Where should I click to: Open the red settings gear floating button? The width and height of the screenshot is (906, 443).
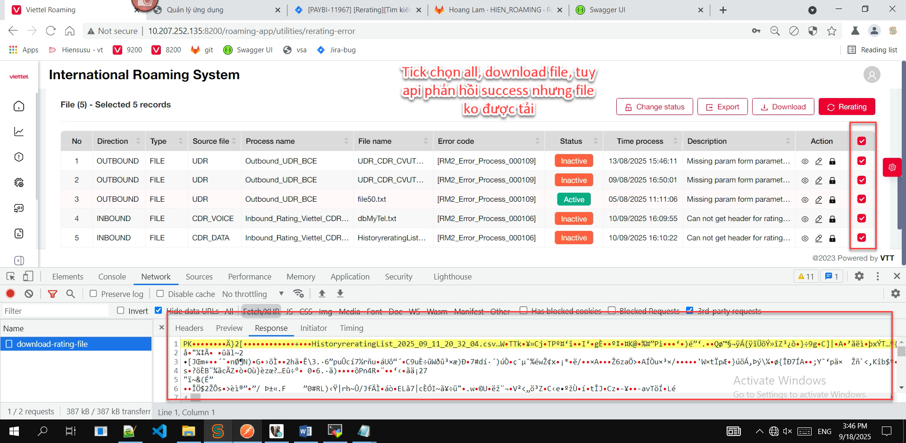[x=892, y=167]
